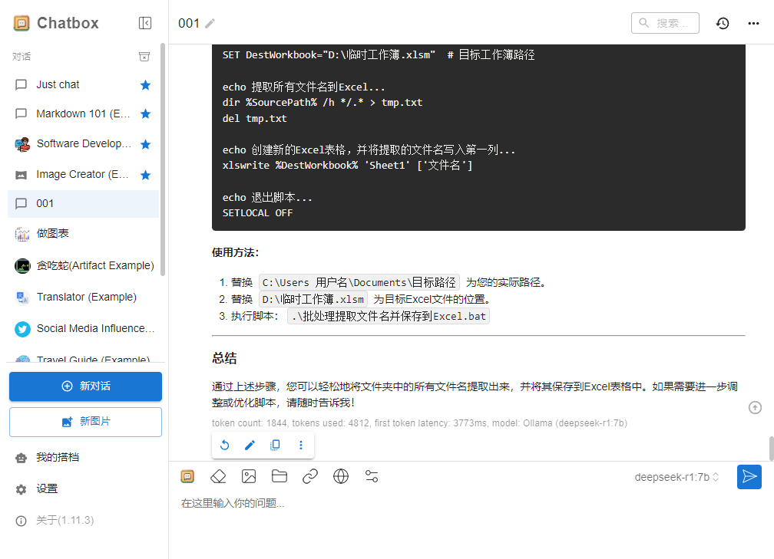This screenshot has height=559, width=774.
Task: Open 我的搭档 in the sidebar
Action: click(58, 458)
